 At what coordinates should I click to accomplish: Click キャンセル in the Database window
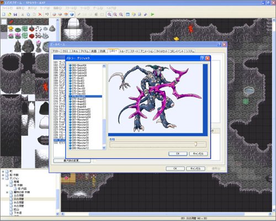point(195,169)
